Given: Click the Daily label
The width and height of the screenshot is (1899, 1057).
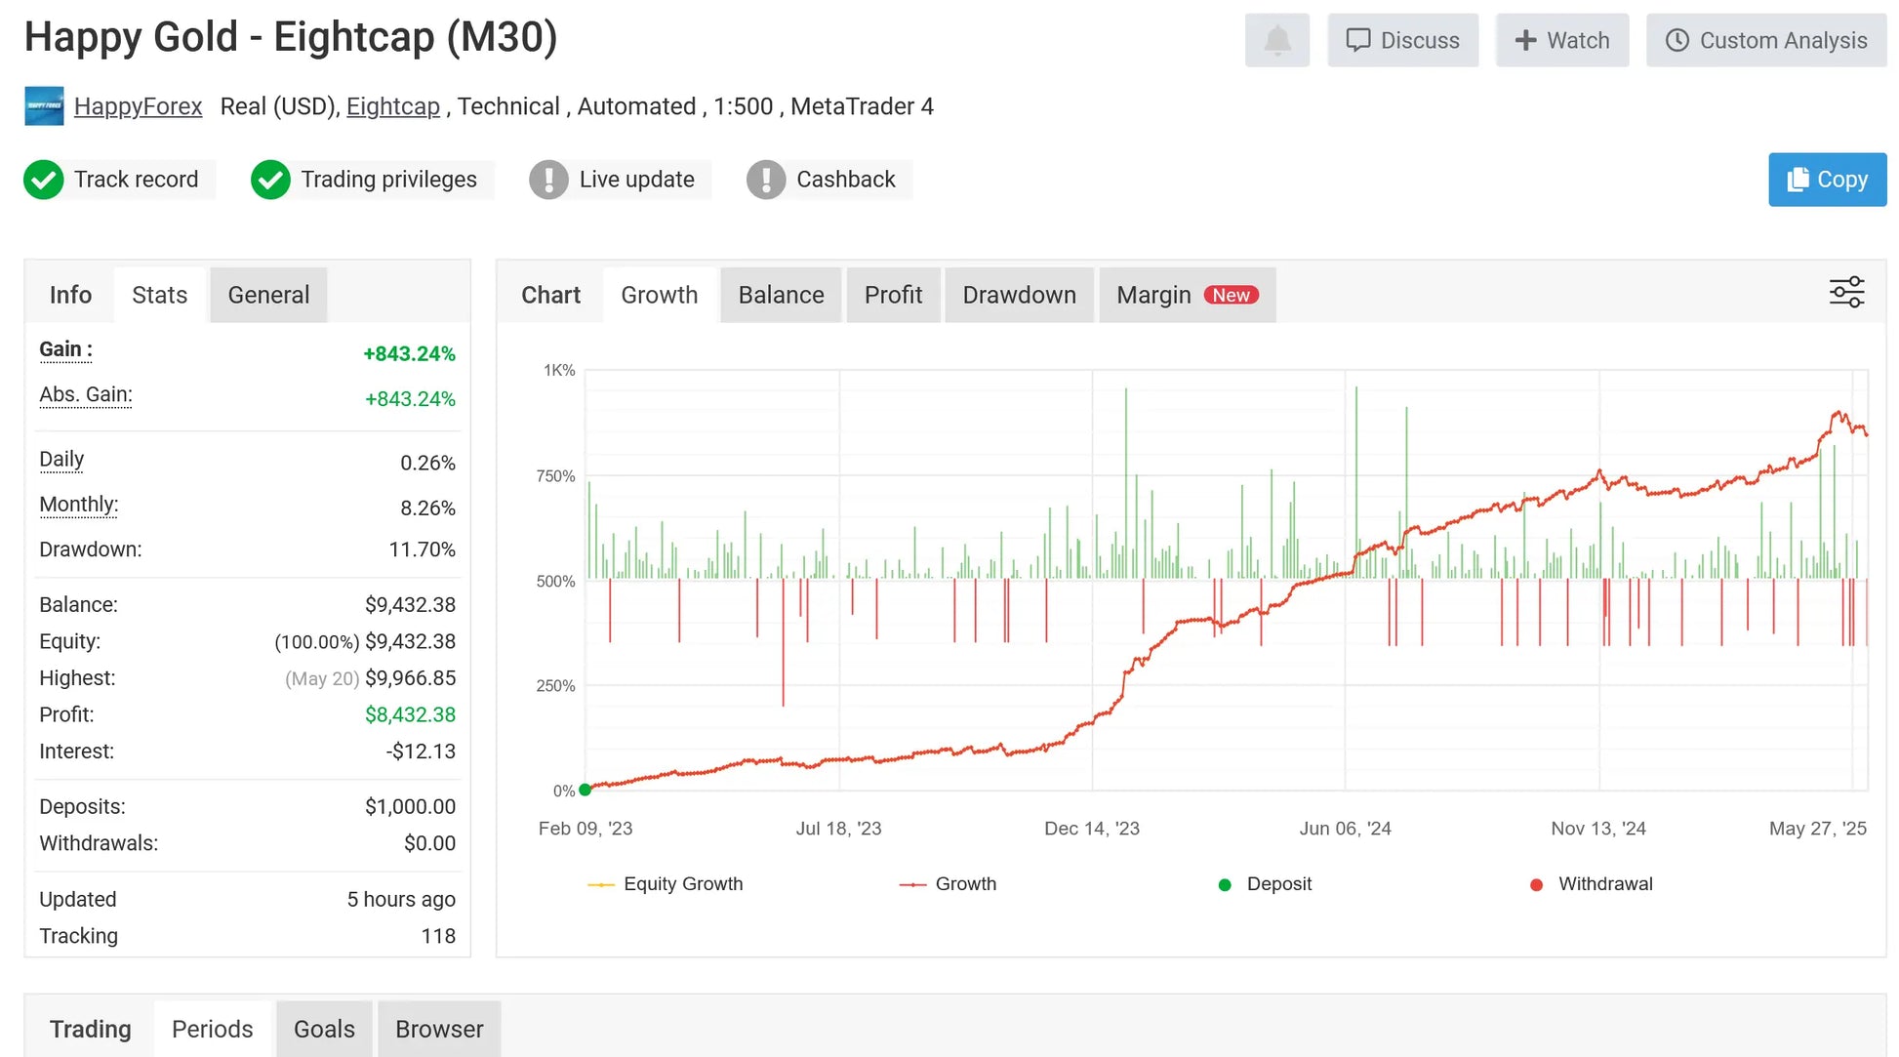Looking at the screenshot, I should click(x=61, y=460).
